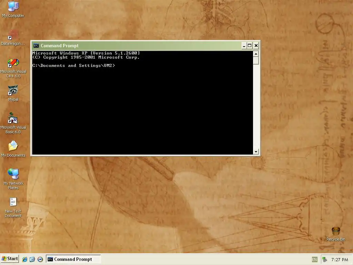Click the Microsoft Windows XP version line
Screen dimensions: 353x265
(x=86, y=53)
